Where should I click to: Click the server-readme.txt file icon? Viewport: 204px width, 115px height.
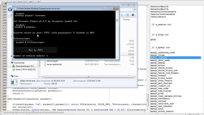tap(45, 65)
